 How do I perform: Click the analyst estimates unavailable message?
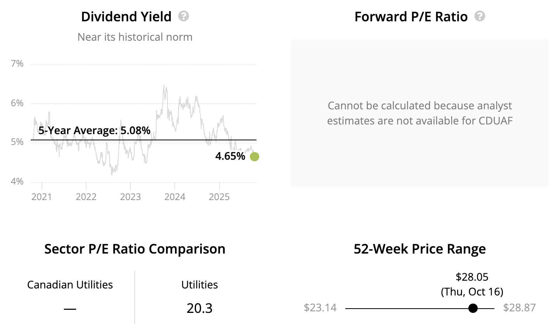[420, 113]
